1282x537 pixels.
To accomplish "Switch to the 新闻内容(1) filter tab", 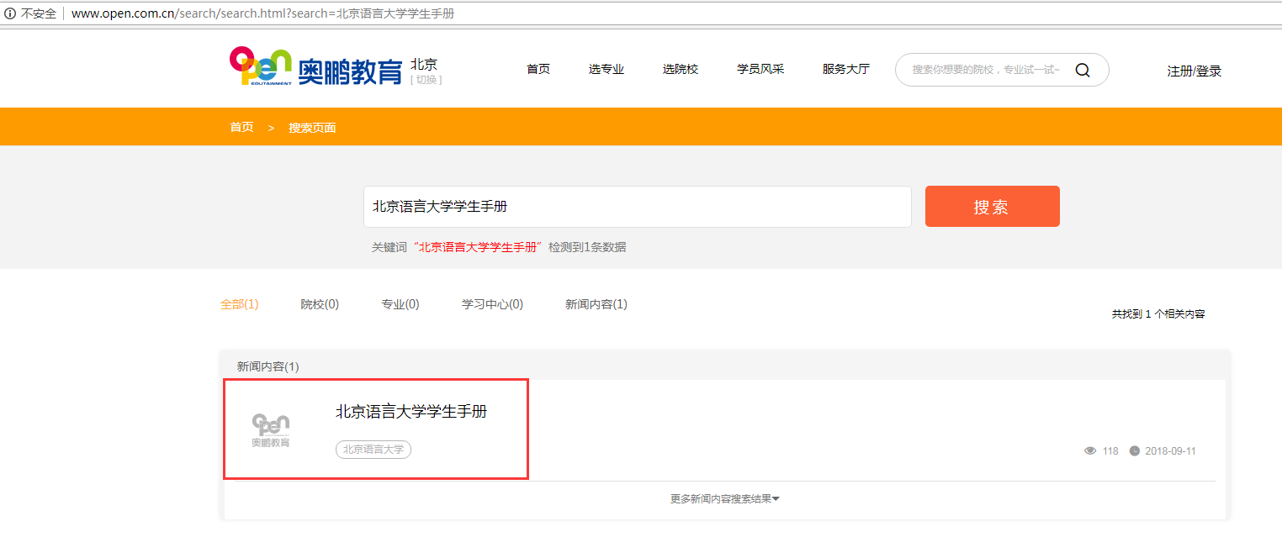I will click(x=596, y=304).
